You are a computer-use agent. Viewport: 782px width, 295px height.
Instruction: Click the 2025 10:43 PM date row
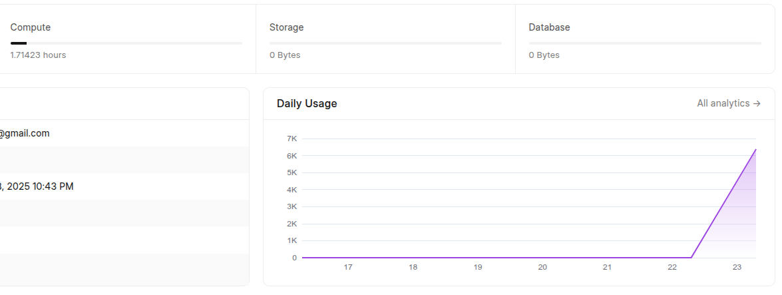point(124,186)
